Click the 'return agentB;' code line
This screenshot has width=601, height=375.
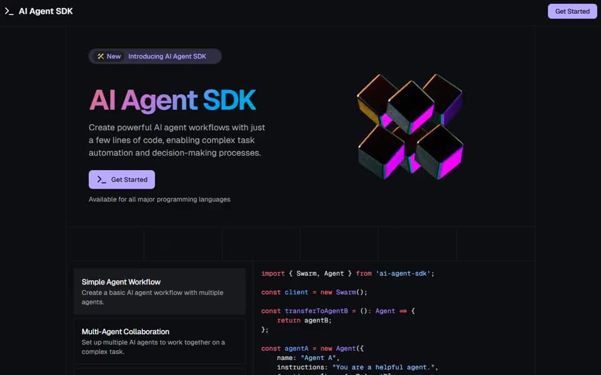coord(304,320)
